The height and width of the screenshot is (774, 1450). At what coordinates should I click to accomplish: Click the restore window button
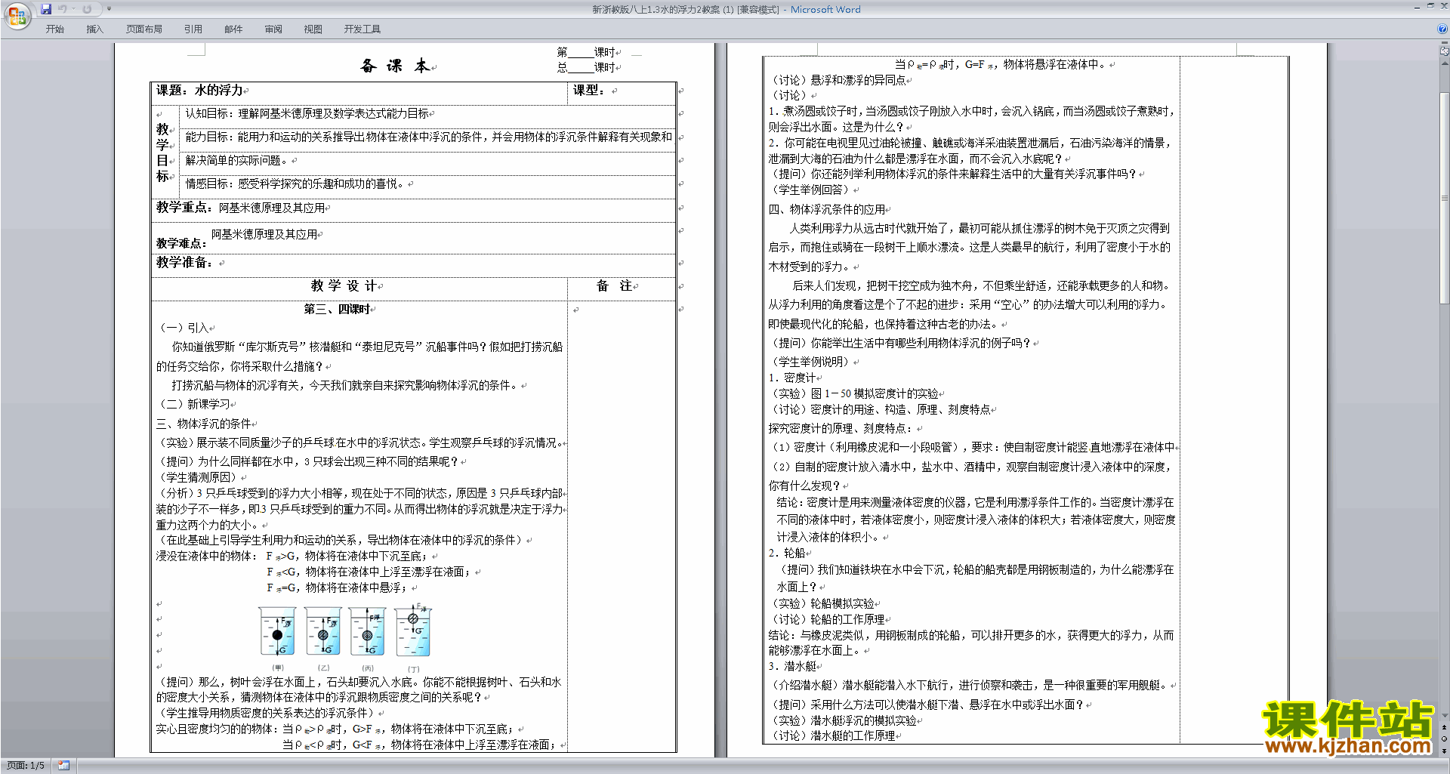(x=1430, y=6)
